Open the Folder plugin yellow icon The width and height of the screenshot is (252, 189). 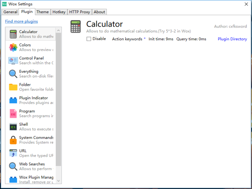click(13, 87)
